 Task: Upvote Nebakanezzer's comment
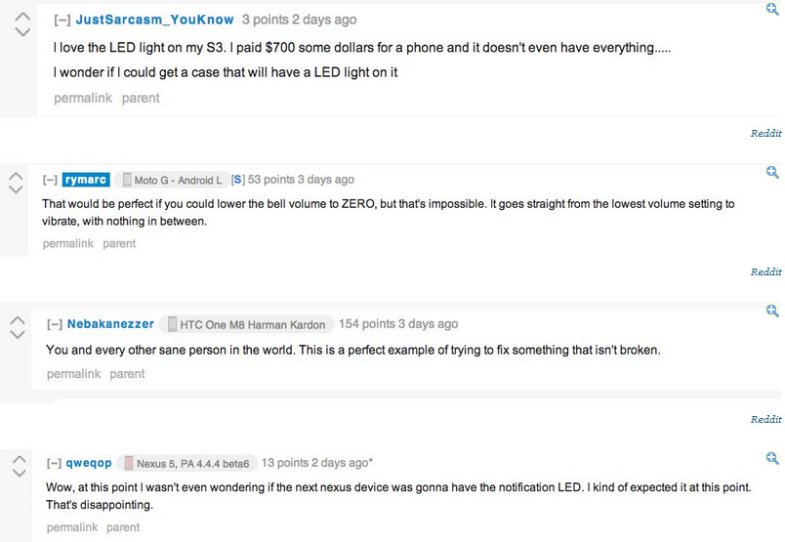coord(18,320)
